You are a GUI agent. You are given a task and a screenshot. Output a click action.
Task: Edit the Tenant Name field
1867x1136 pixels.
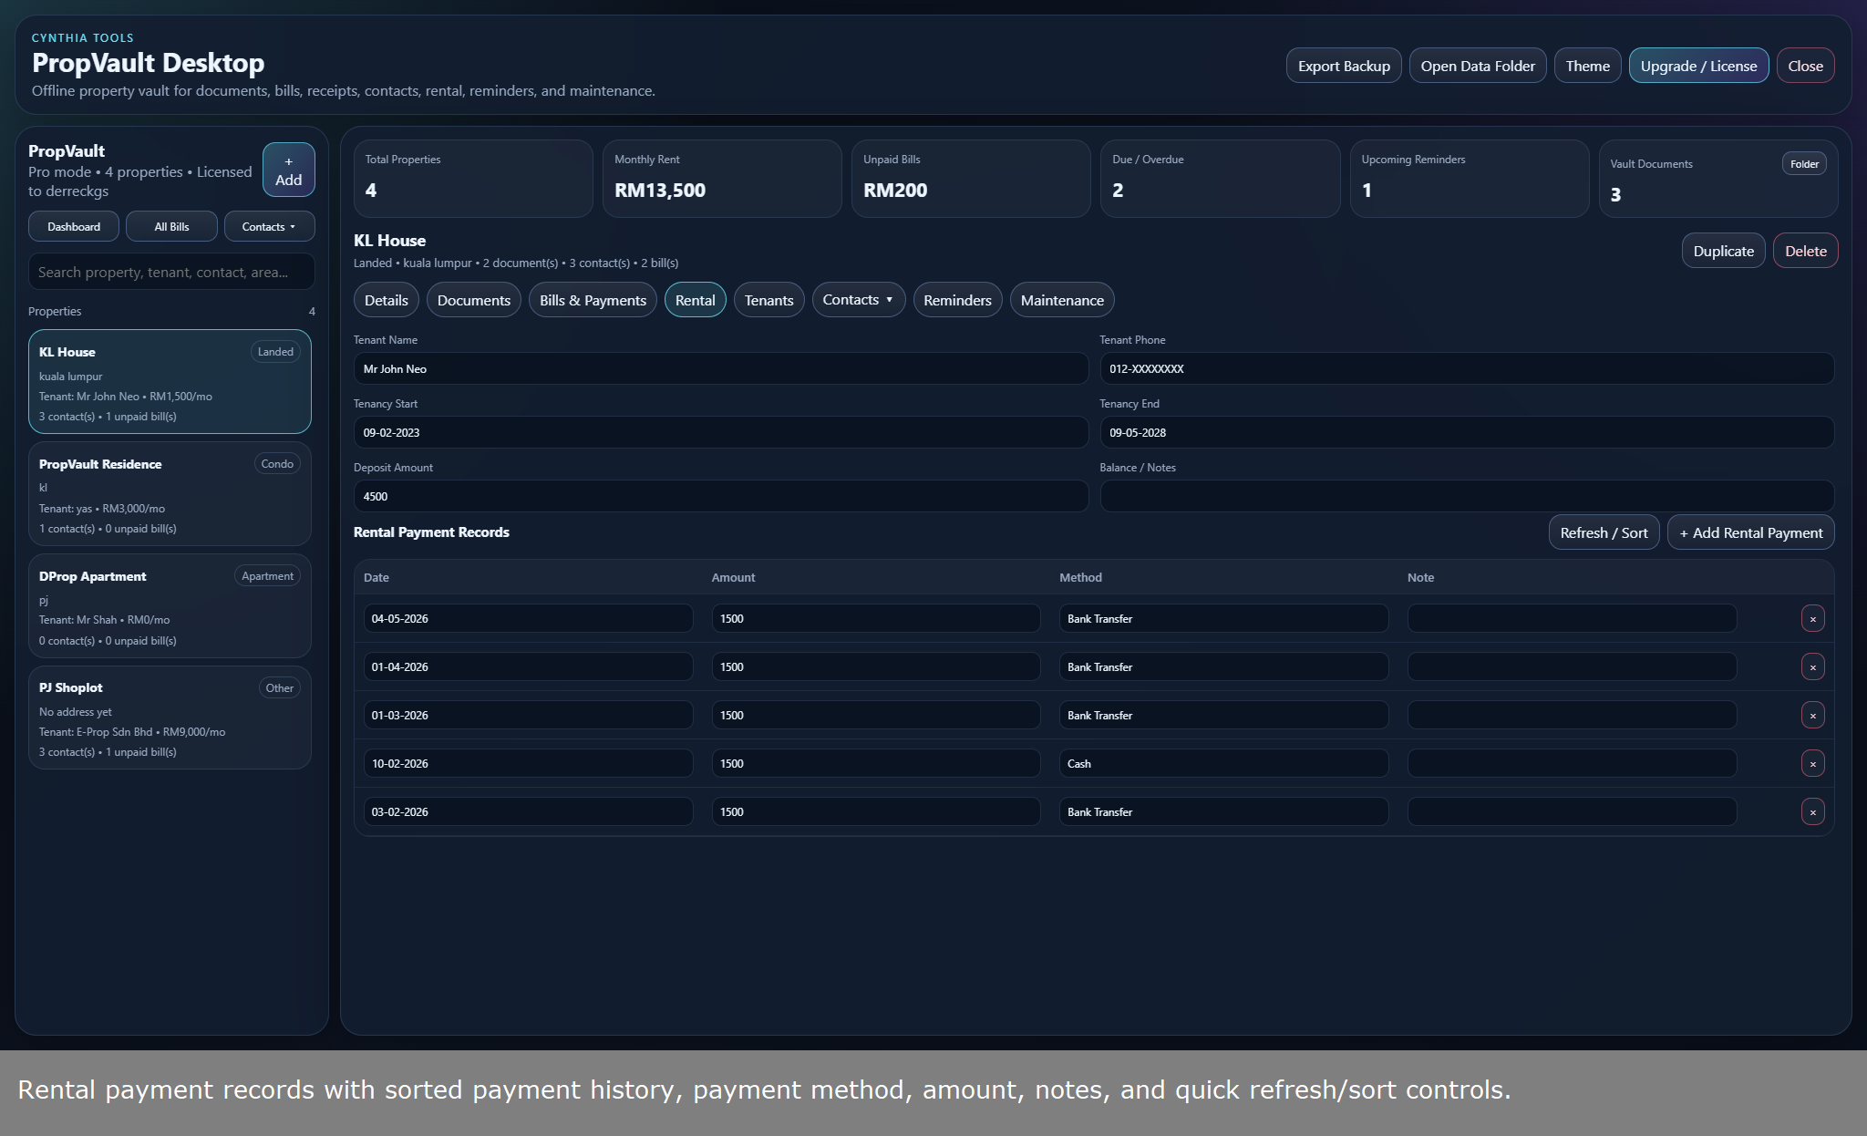(720, 368)
